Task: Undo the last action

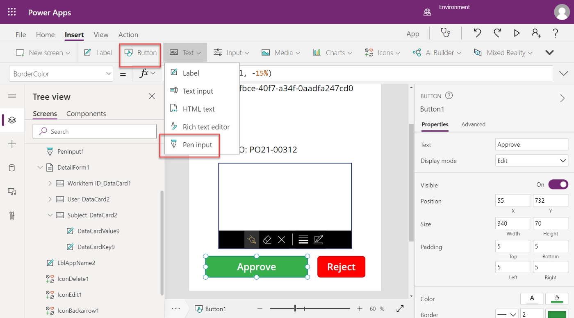Action: pos(477,33)
